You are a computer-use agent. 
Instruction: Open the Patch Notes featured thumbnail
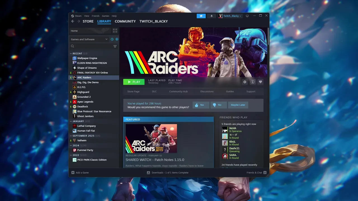(x=151, y=138)
